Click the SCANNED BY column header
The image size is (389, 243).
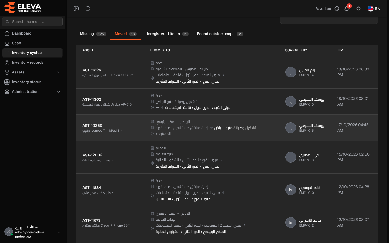click(x=296, y=50)
